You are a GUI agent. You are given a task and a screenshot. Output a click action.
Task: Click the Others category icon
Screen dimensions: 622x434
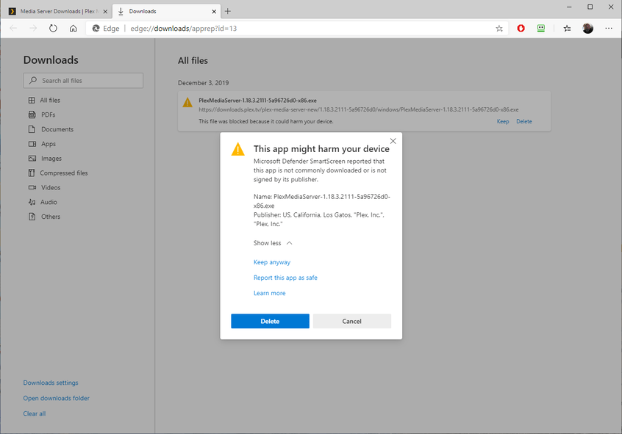(x=32, y=217)
